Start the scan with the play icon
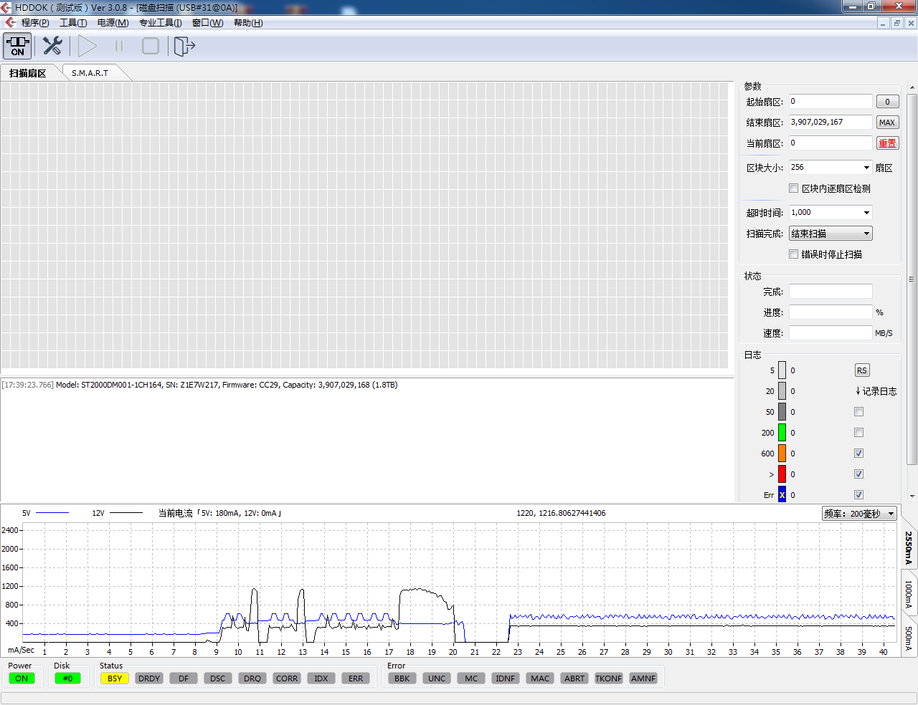 tap(87, 46)
